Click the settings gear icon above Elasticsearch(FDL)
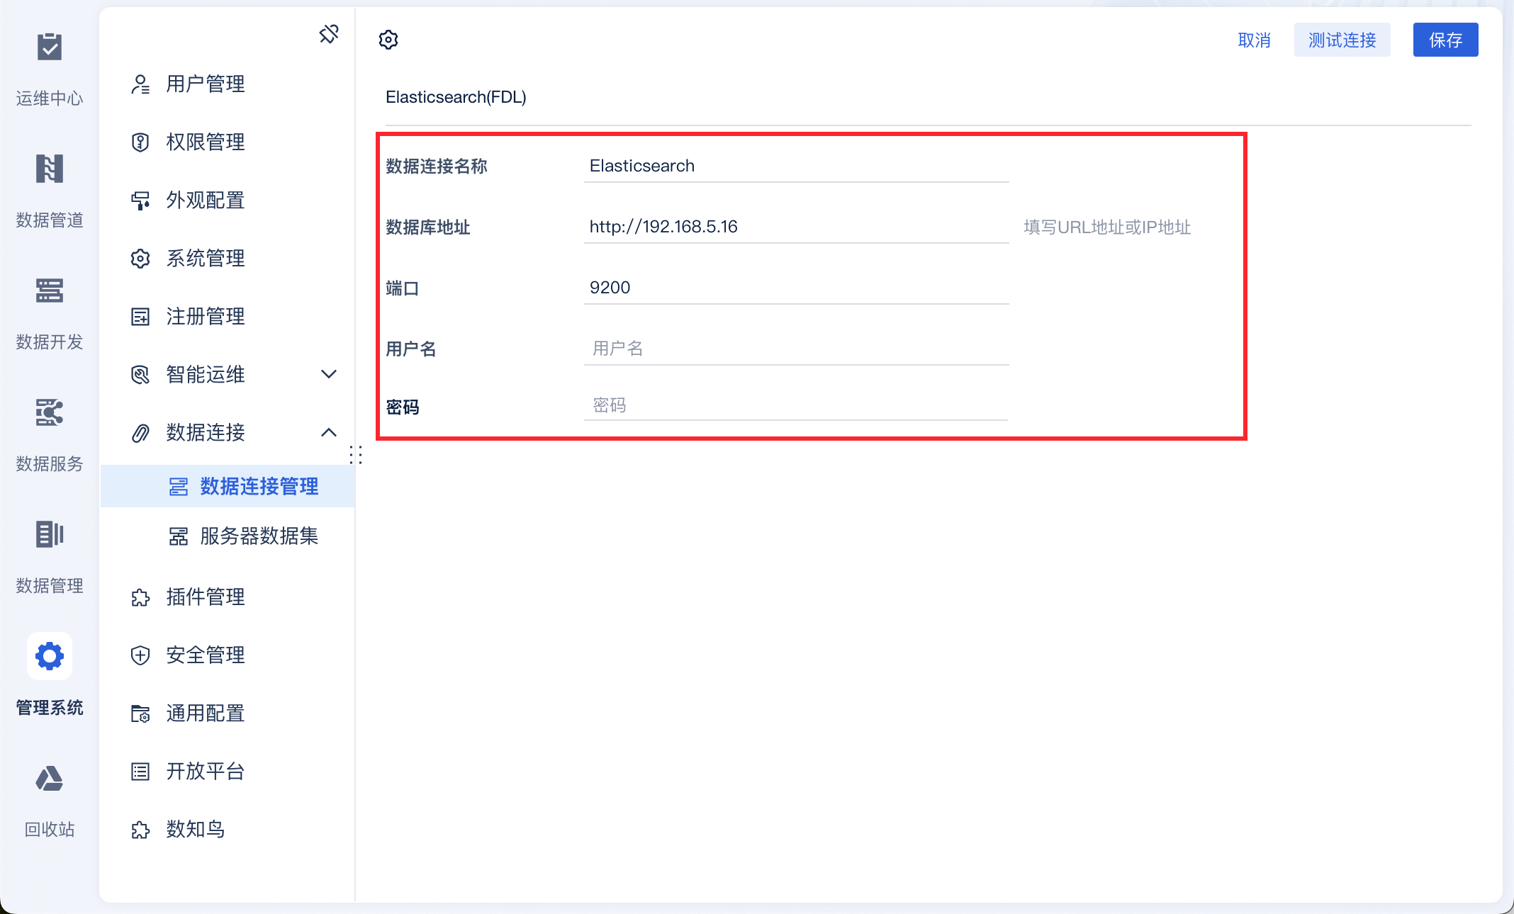The height and width of the screenshot is (914, 1514). point(388,40)
